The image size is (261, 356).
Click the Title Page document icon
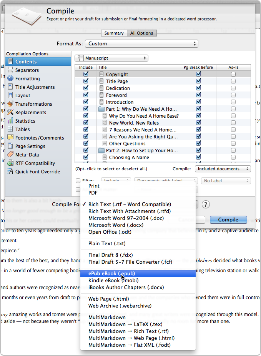pos(101,81)
